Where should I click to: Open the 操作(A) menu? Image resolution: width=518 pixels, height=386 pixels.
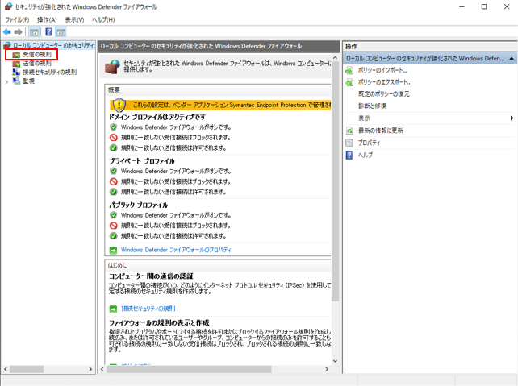(x=47, y=19)
